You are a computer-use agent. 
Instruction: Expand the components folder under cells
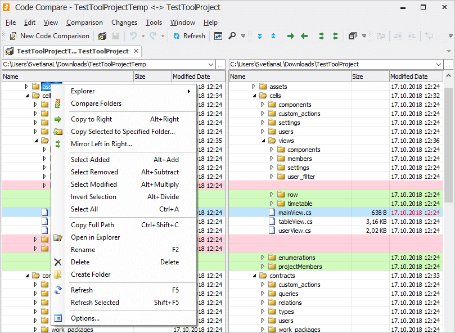tap(263, 105)
